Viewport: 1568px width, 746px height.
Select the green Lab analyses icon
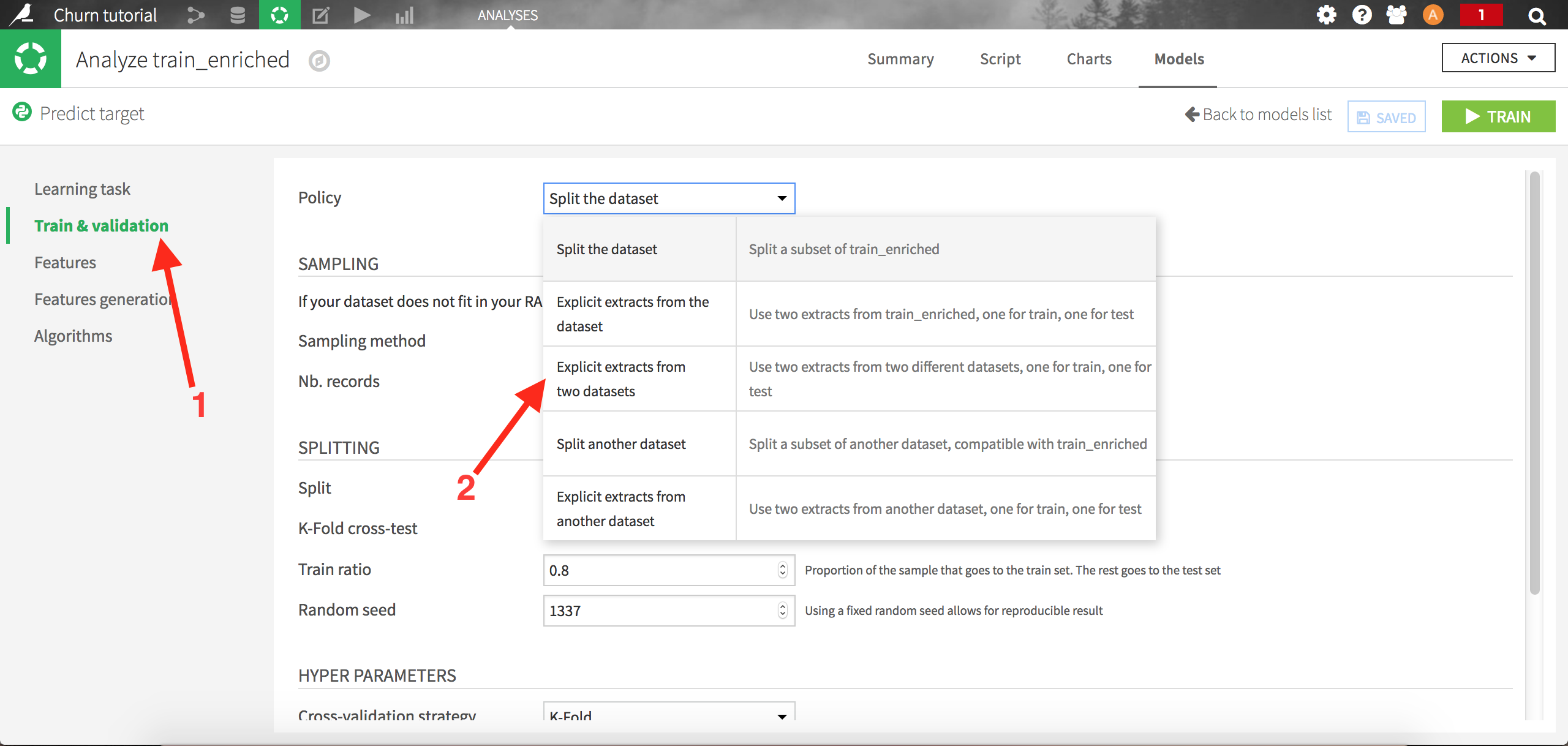280,15
